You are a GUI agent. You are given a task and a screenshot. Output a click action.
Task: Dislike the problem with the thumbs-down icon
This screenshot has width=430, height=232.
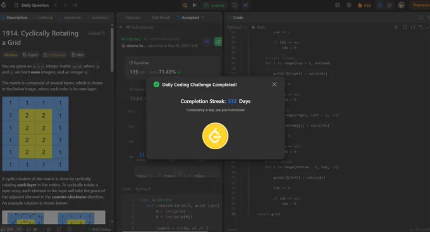19,229
